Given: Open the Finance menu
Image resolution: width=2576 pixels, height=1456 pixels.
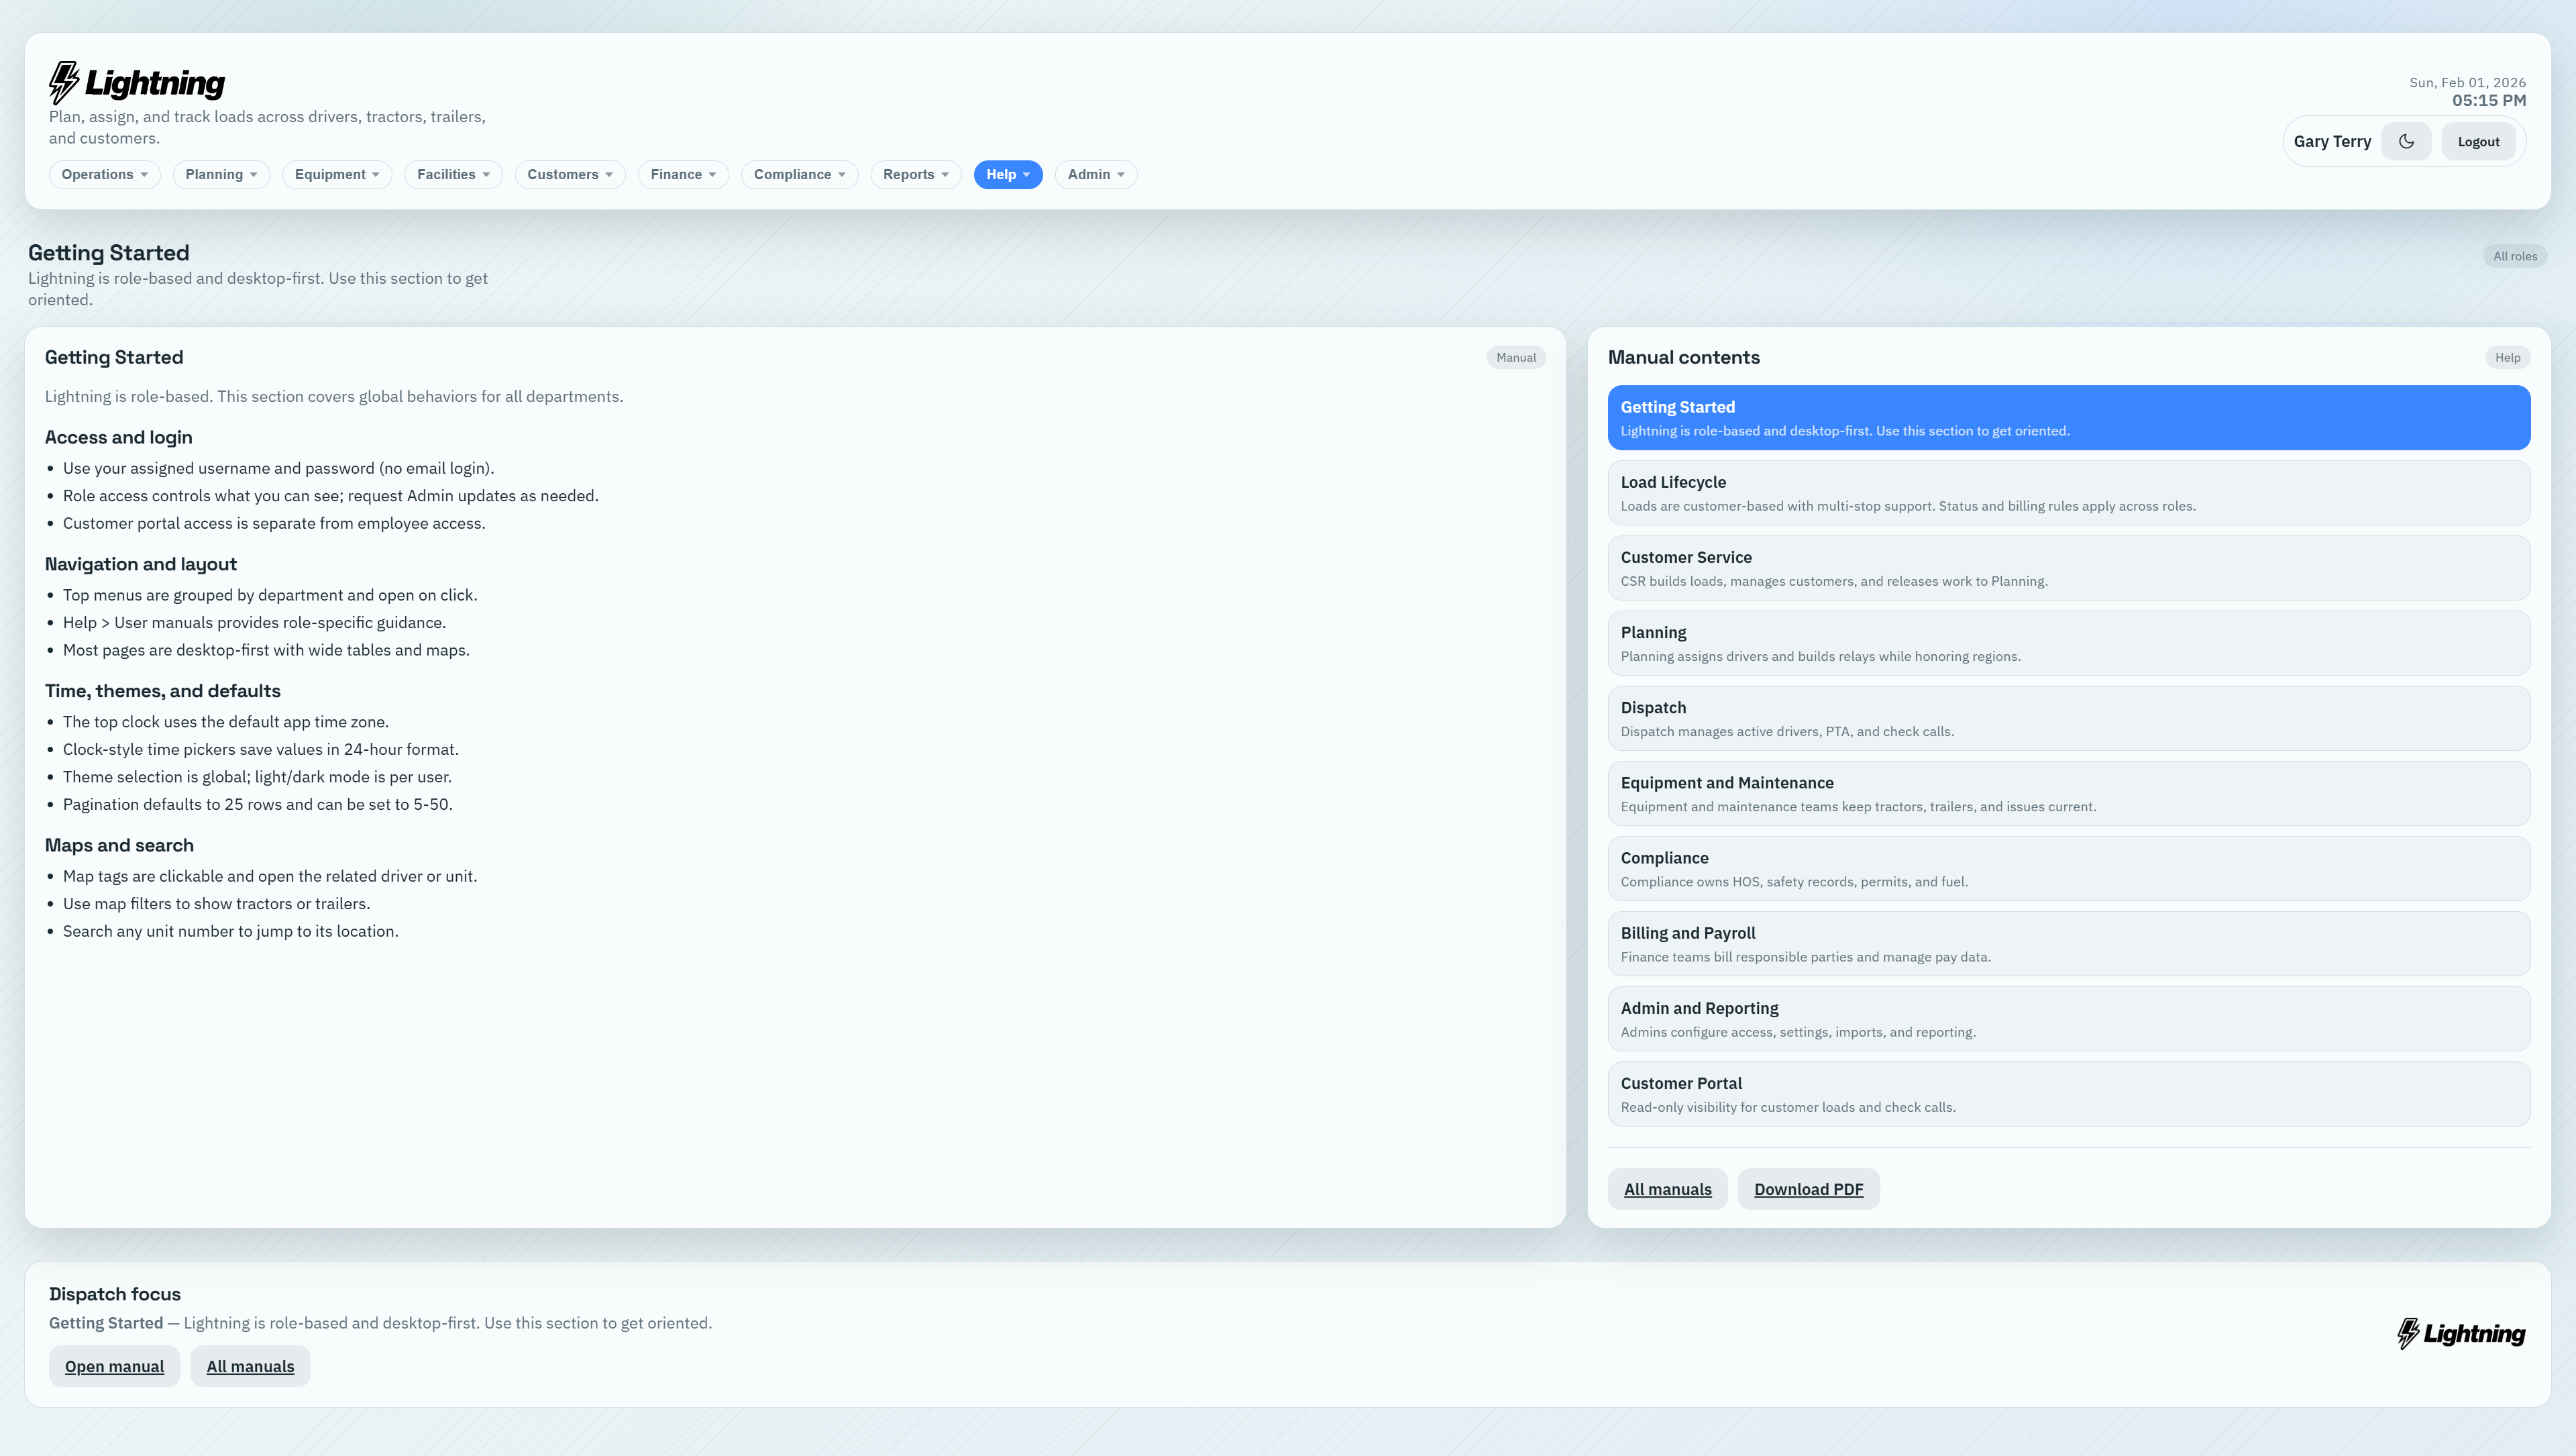Looking at the screenshot, I should point(683,174).
